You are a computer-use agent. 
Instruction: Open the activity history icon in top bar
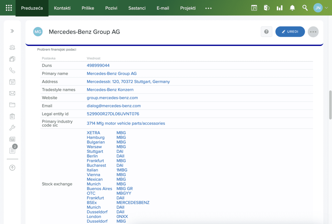coord(267,8)
